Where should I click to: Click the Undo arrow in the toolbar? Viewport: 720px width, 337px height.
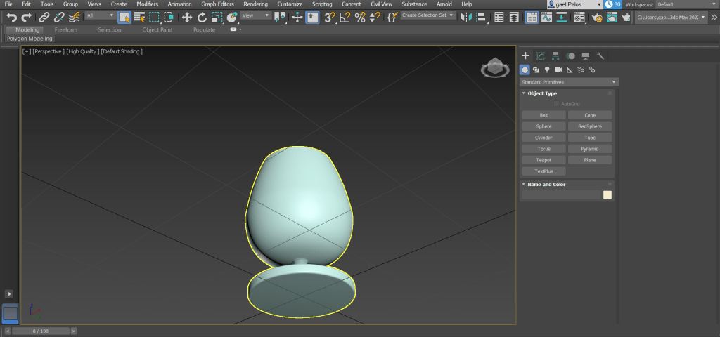[x=11, y=17]
